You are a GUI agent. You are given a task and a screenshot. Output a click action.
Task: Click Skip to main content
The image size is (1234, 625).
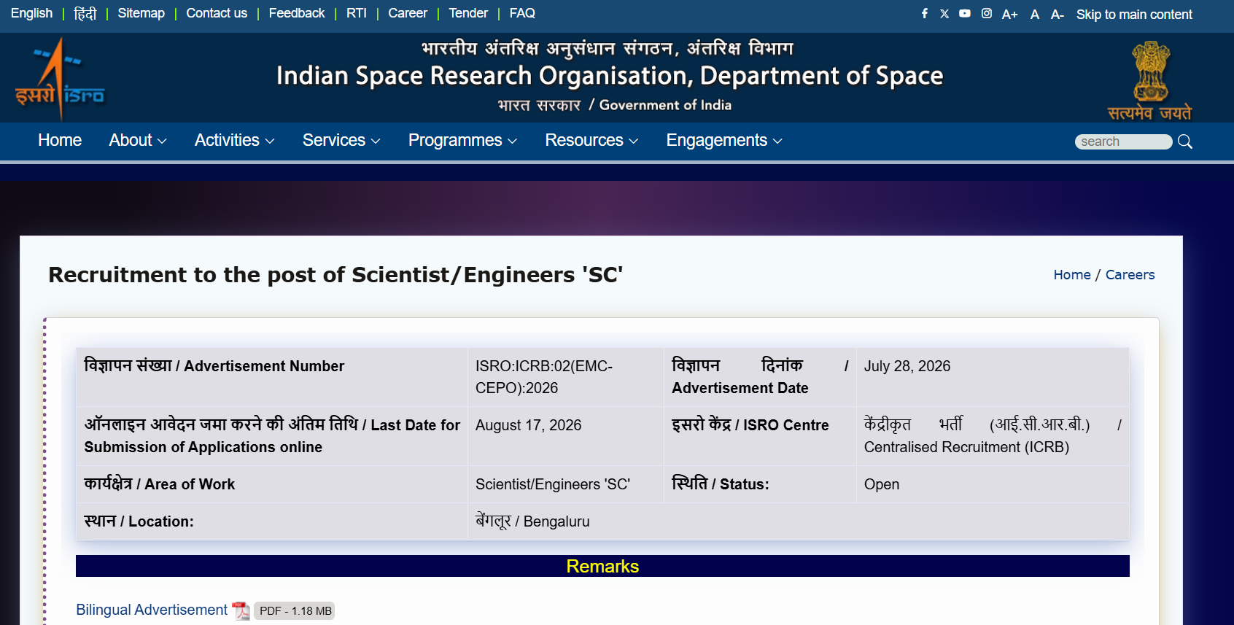(1134, 15)
